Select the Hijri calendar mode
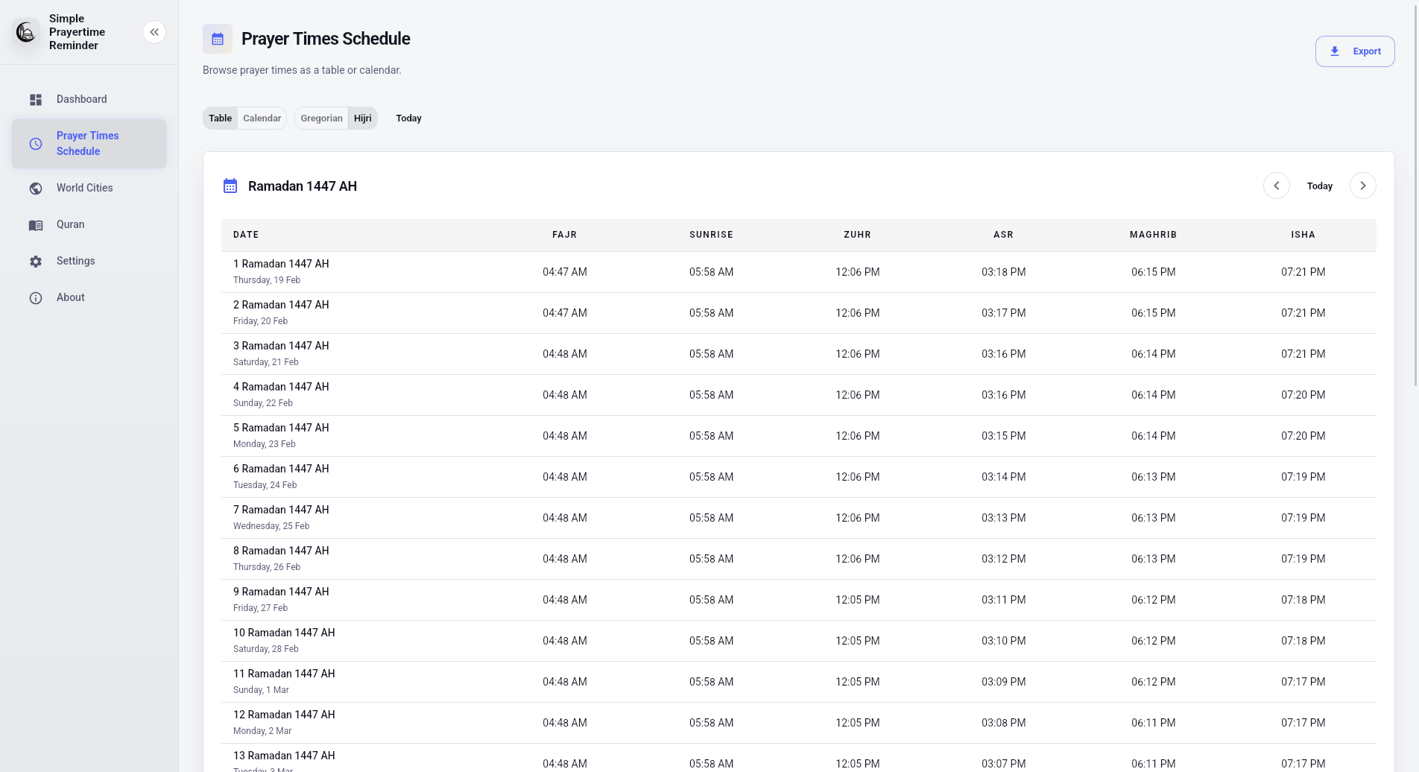 [363, 118]
